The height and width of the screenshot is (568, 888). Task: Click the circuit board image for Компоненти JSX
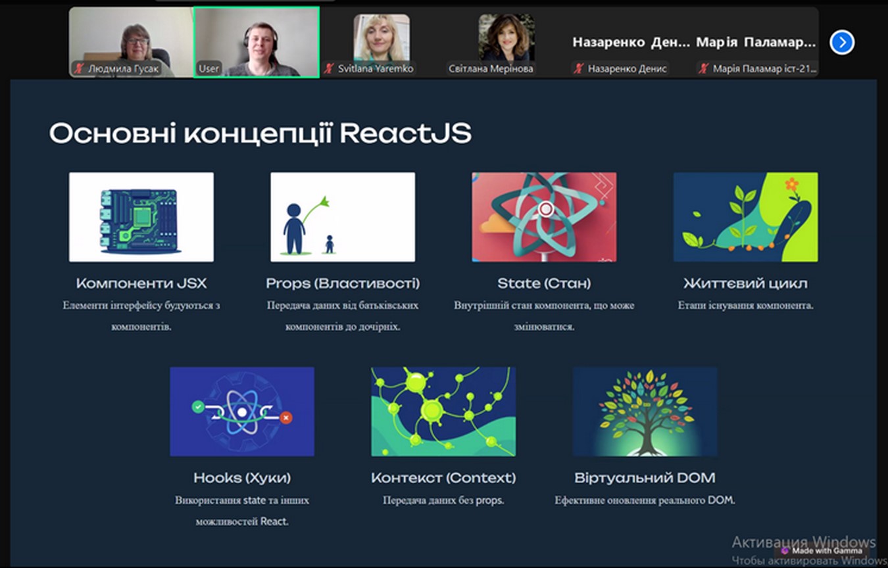coord(141,217)
